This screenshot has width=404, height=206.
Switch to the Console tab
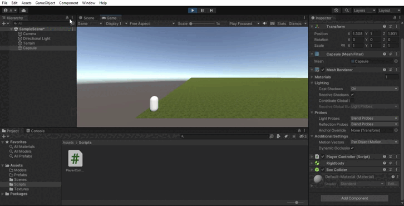click(x=35, y=131)
